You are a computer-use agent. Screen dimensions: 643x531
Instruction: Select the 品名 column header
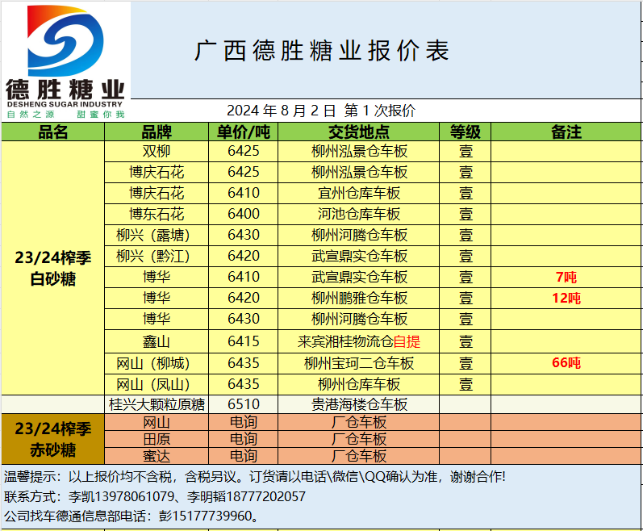pyautogui.click(x=53, y=132)
